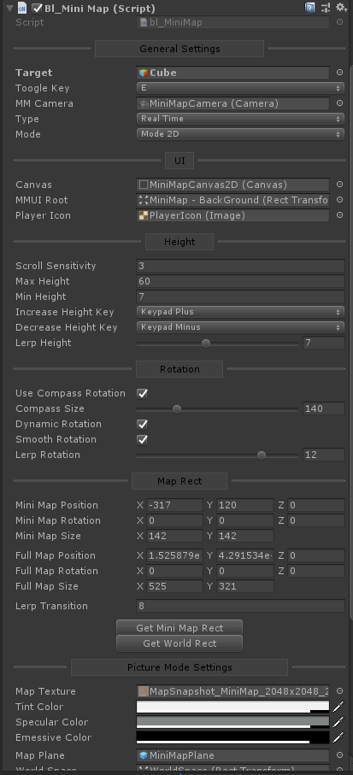Click the Compass Size slider handle
Image resolution: width=353 pixels, height=775 pixels.
[x=176, y=408]
